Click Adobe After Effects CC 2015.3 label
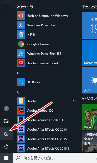97x163 pixels. (x=48, y=148)
